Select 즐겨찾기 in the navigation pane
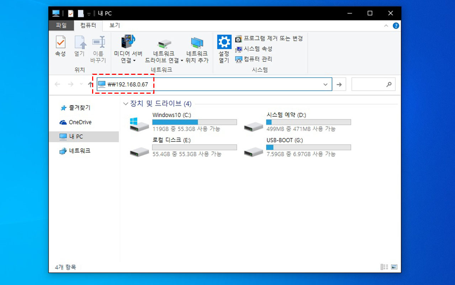This screenshot has height=285, width=455. (75, 108)
